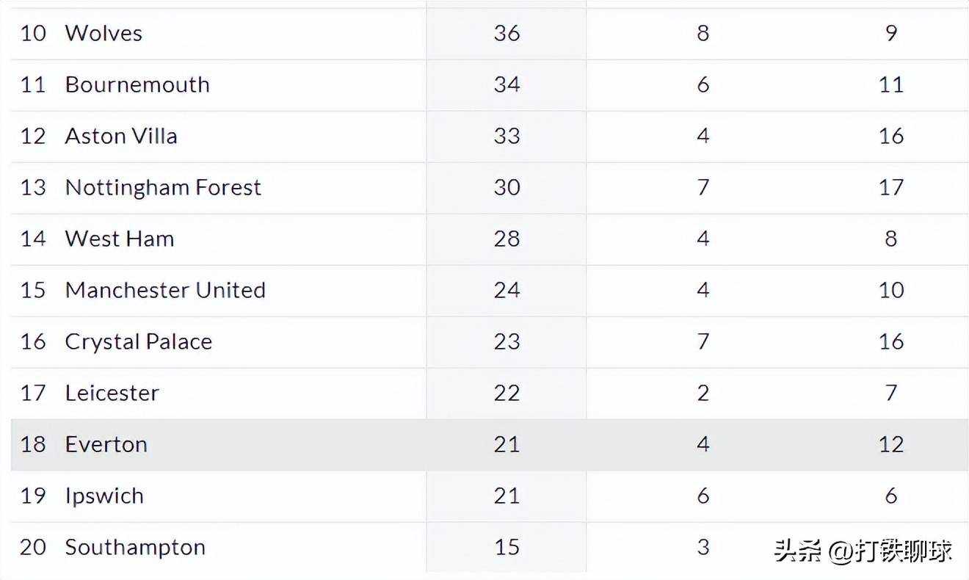Select Nottingham Forest's 30 points cell
969x580 pixels.
(507, 187)
